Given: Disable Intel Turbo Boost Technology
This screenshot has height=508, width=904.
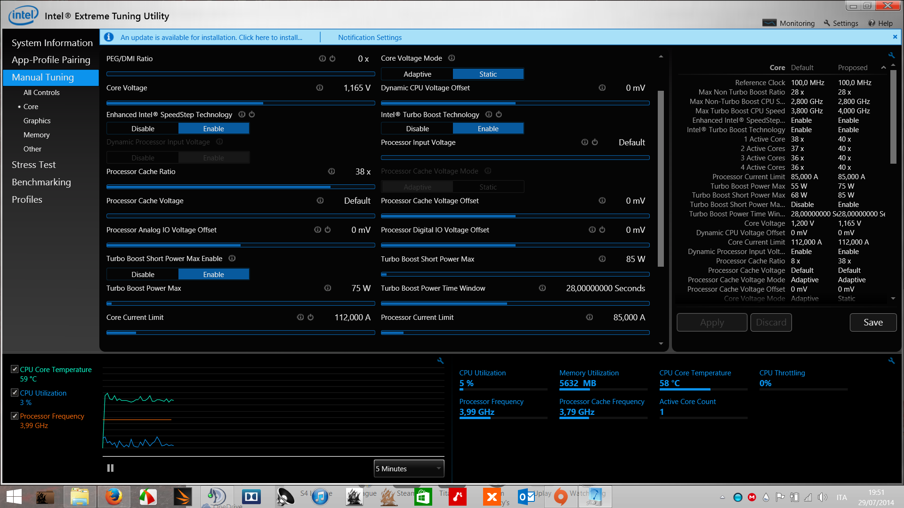Looking at the screenshot, I should tap(417, 129).
